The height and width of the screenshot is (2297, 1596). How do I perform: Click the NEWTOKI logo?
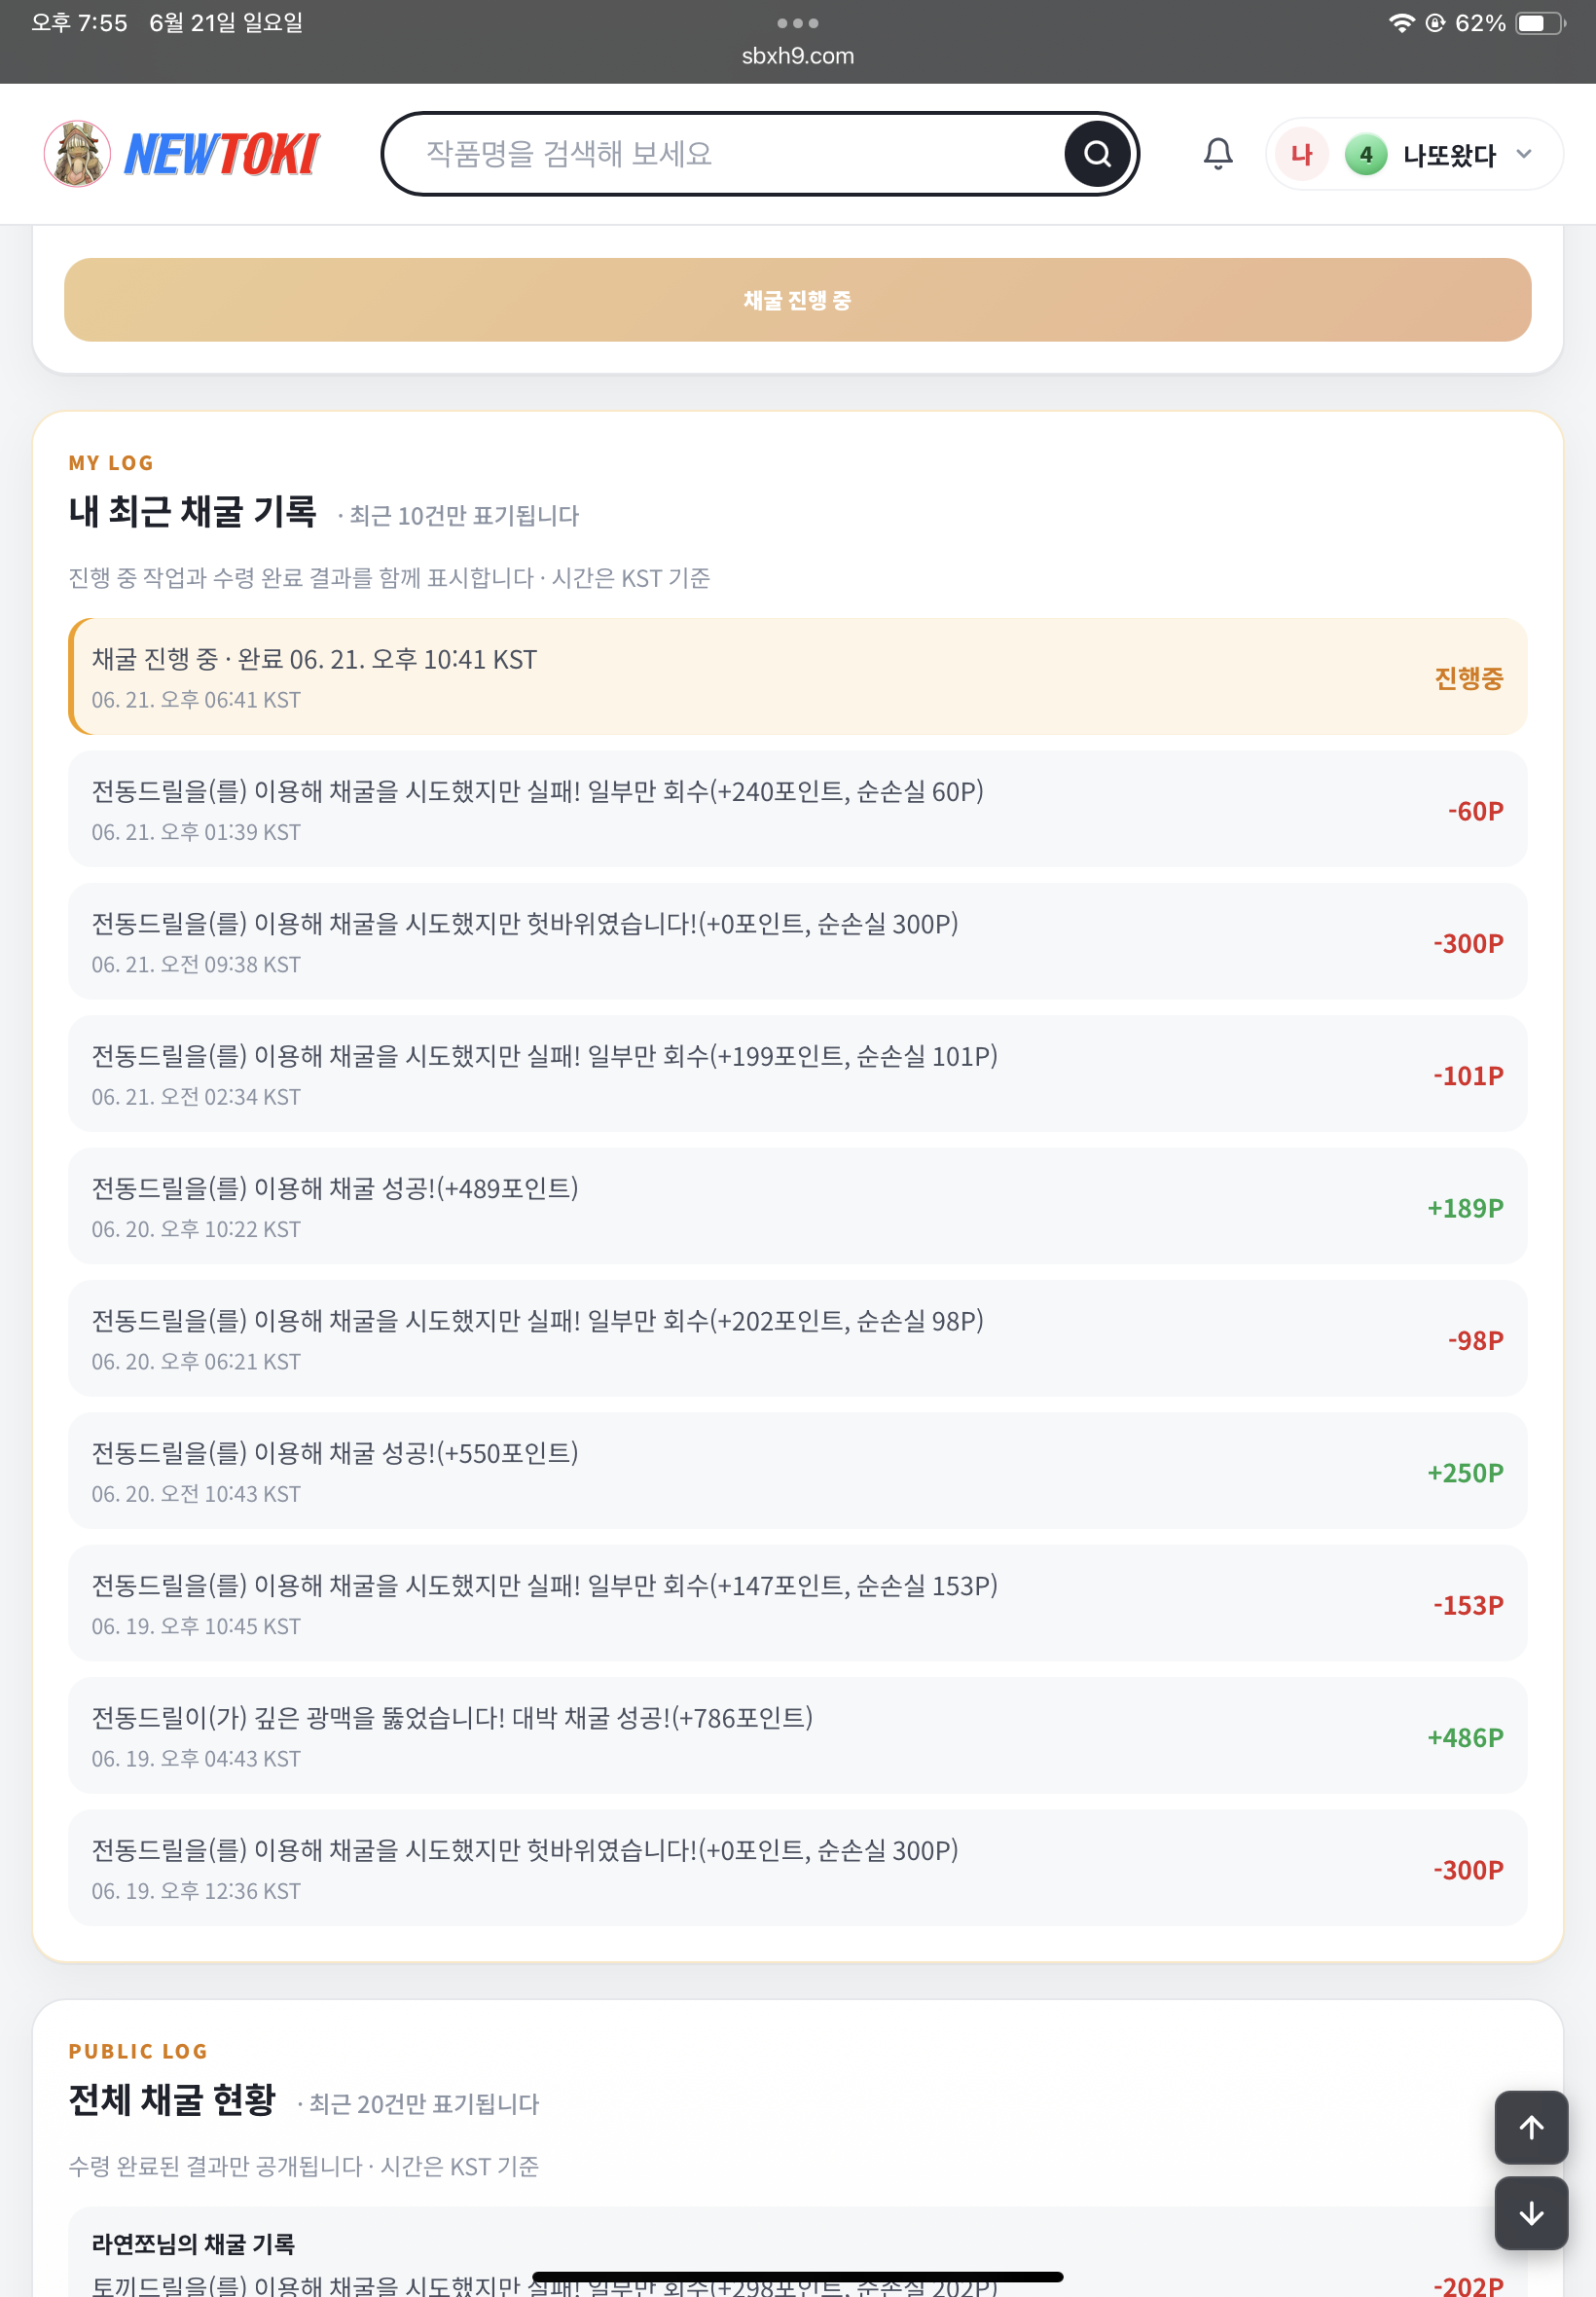[221, 154]
